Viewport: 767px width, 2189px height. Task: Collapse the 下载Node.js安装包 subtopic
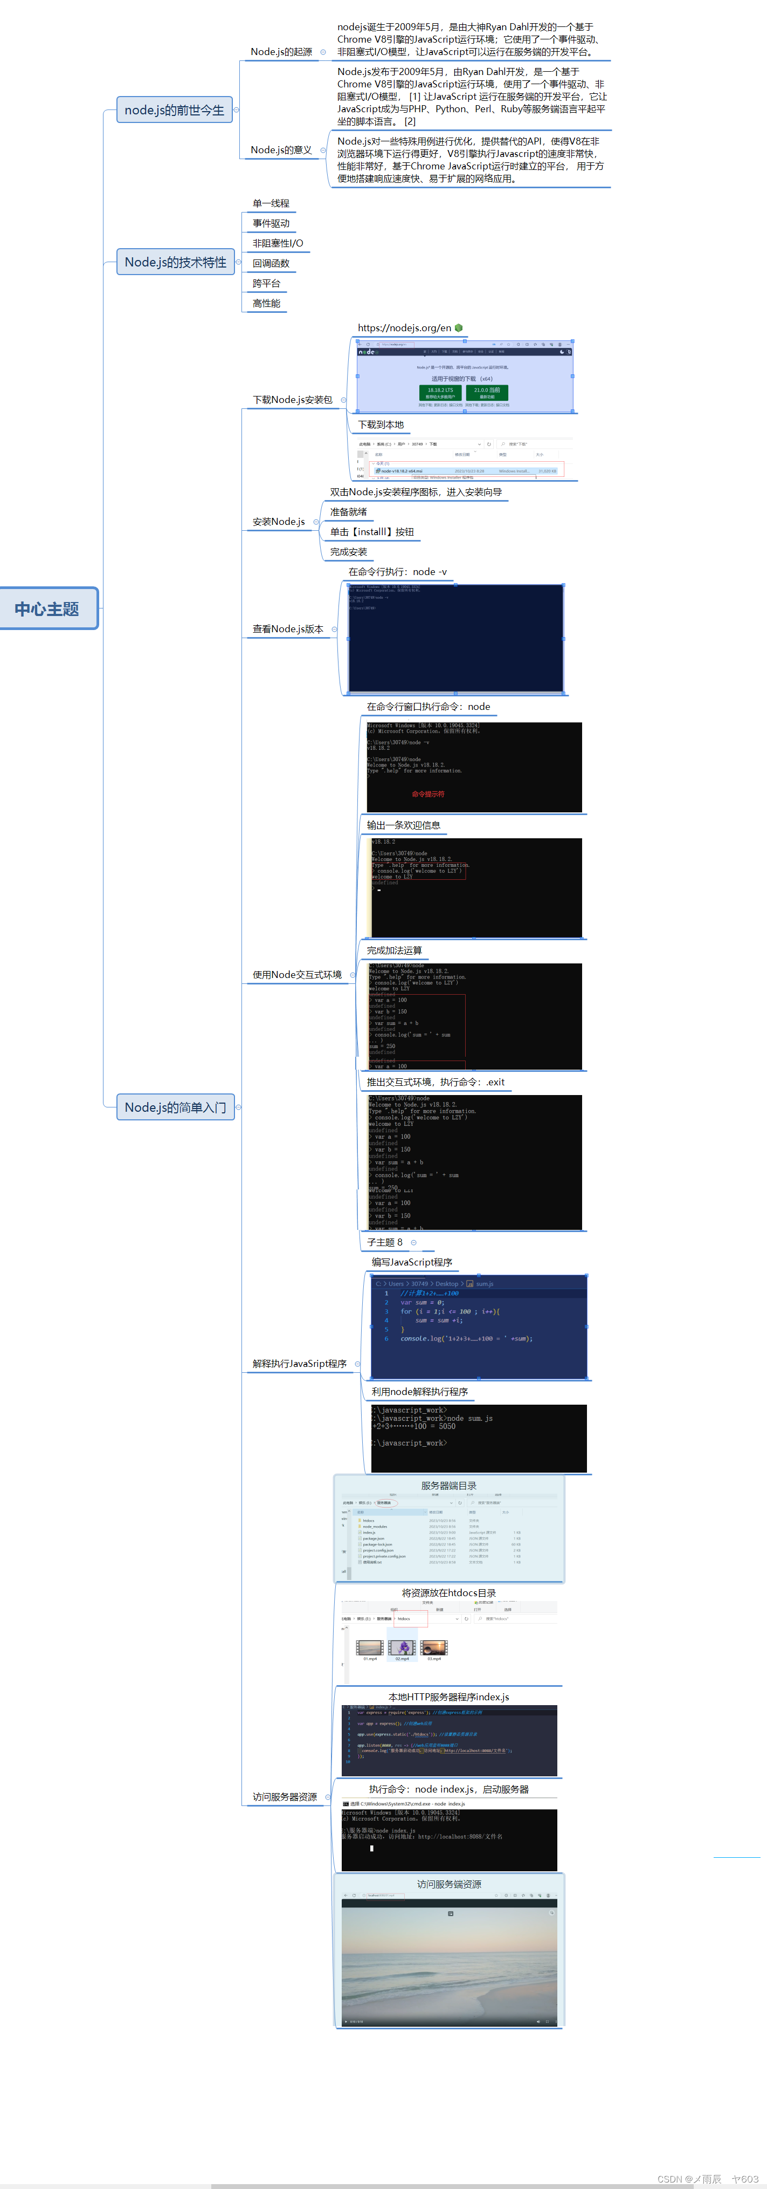coord(342,400)
